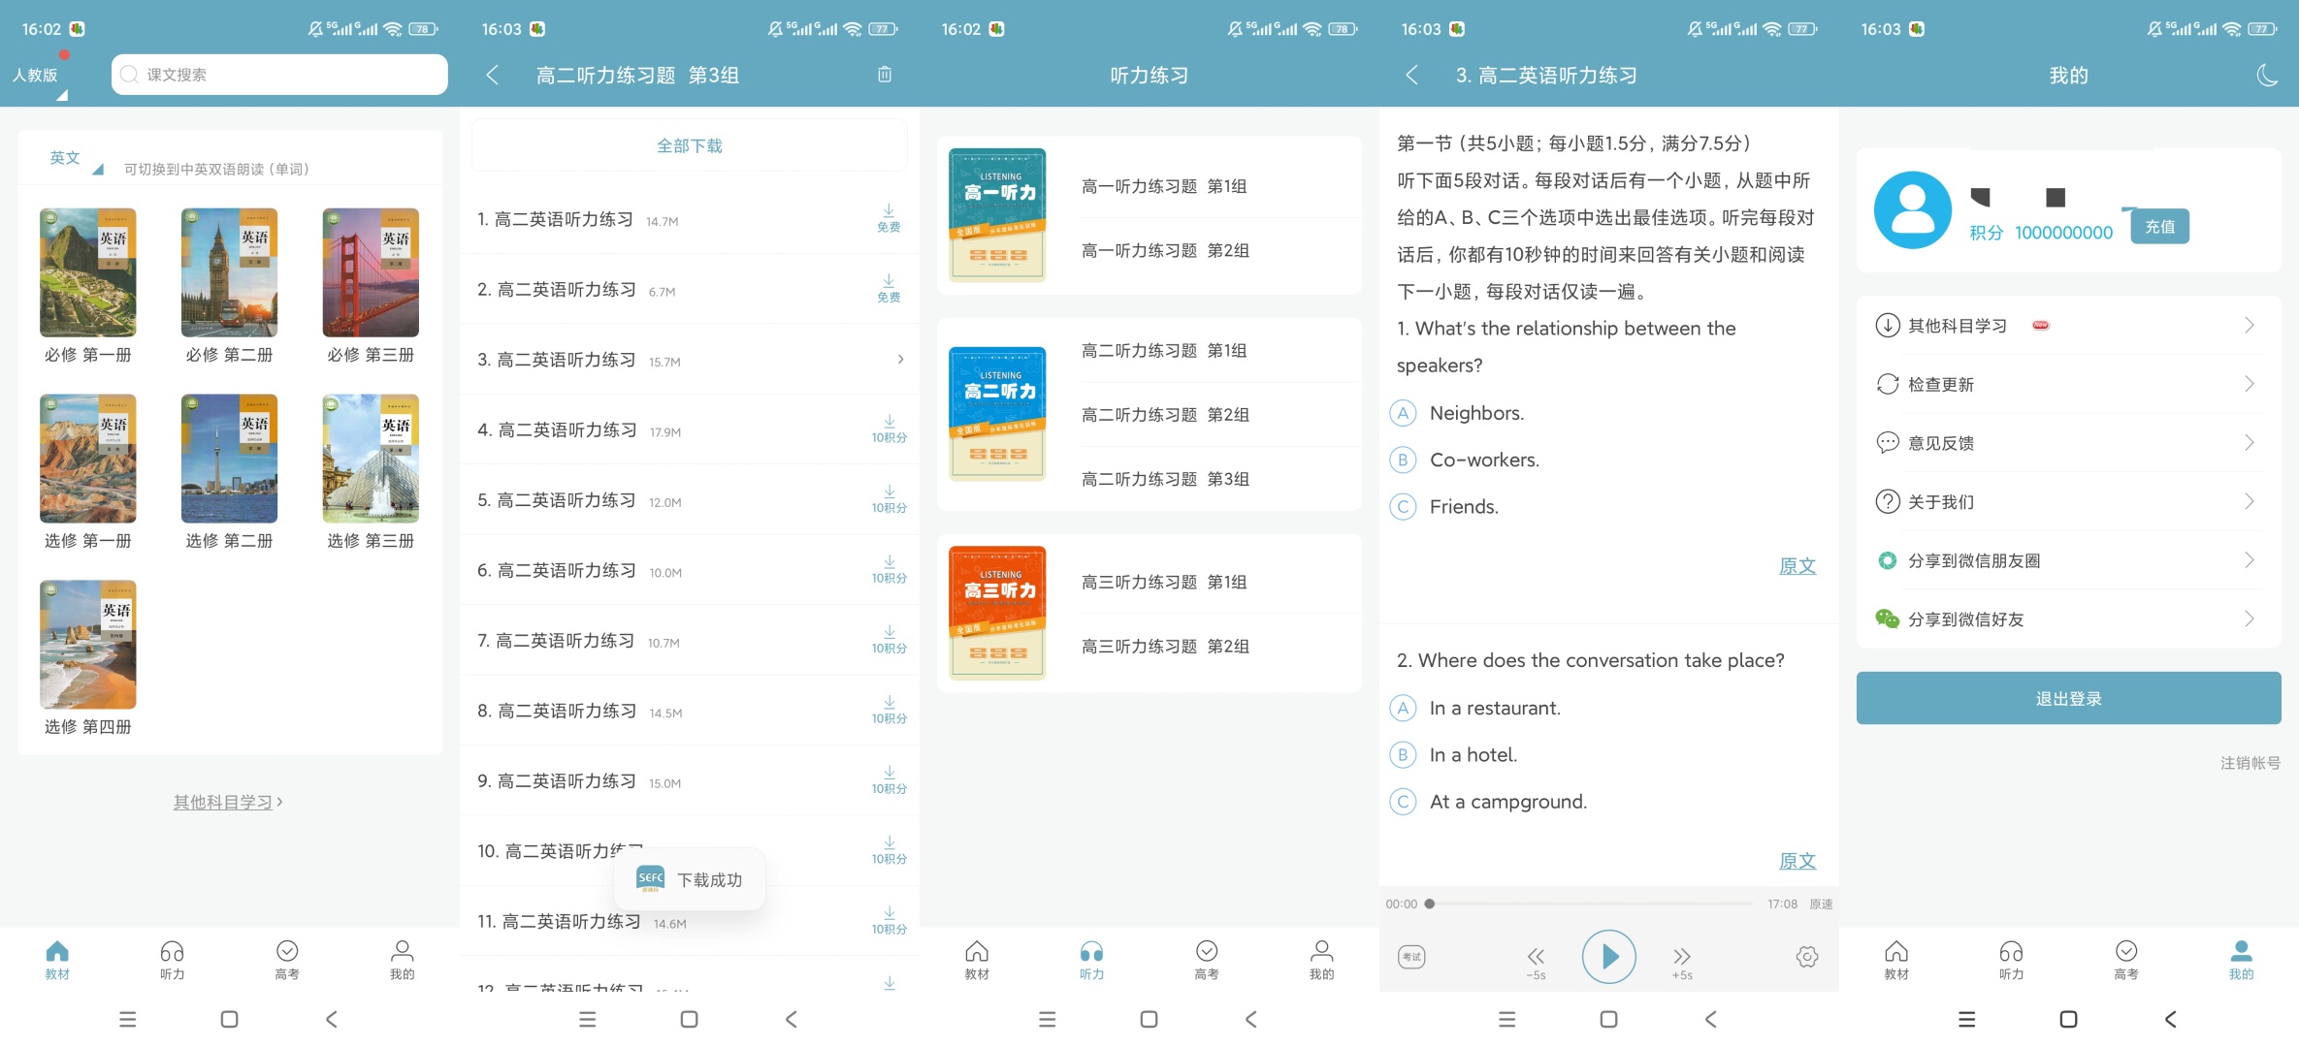The image size is (2299, 1047).
Task: Expand the 英文 reading language selector
Action: pos(76,160)
